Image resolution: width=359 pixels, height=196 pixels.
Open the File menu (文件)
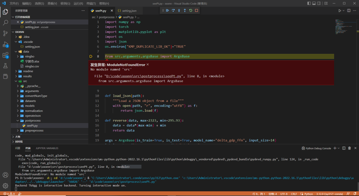[x=14, y=3]
